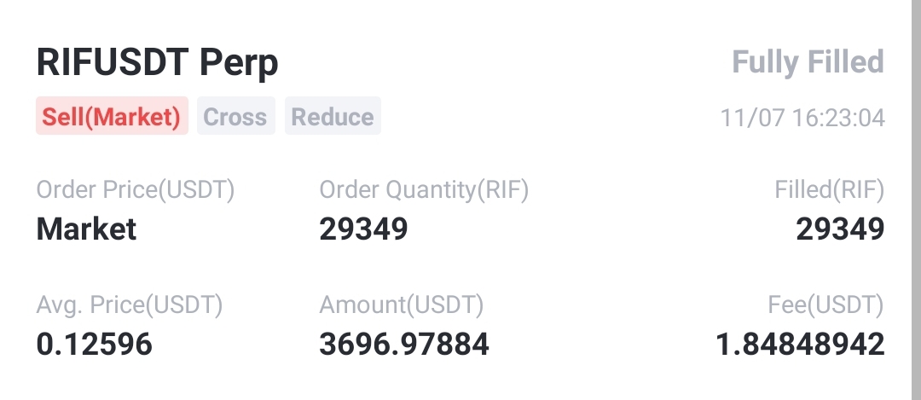Tap the Order Price(USDT) label
921x400 pixels.
click(135, 190)
